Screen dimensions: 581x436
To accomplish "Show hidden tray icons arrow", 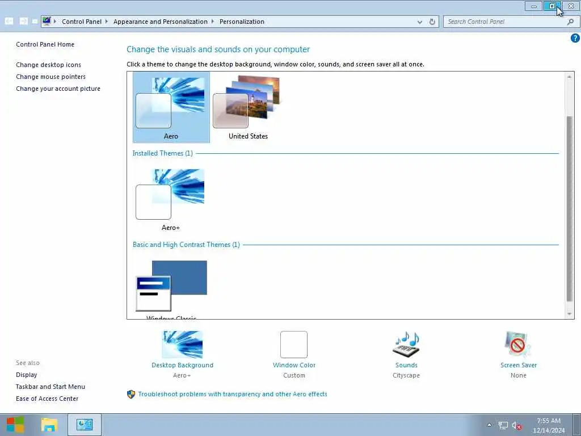I will coord(490,425).
